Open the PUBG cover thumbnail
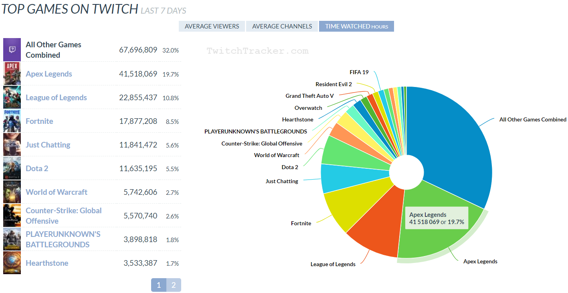The image size is (568, 293). (12, 239)
